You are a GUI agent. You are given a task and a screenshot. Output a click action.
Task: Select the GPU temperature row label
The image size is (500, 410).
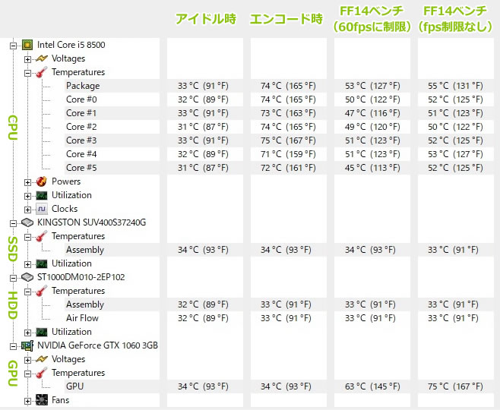click(x=75, y=386)
